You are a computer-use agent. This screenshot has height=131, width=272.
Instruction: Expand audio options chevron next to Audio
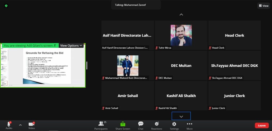pyautogui.click(x=20, y=125)
